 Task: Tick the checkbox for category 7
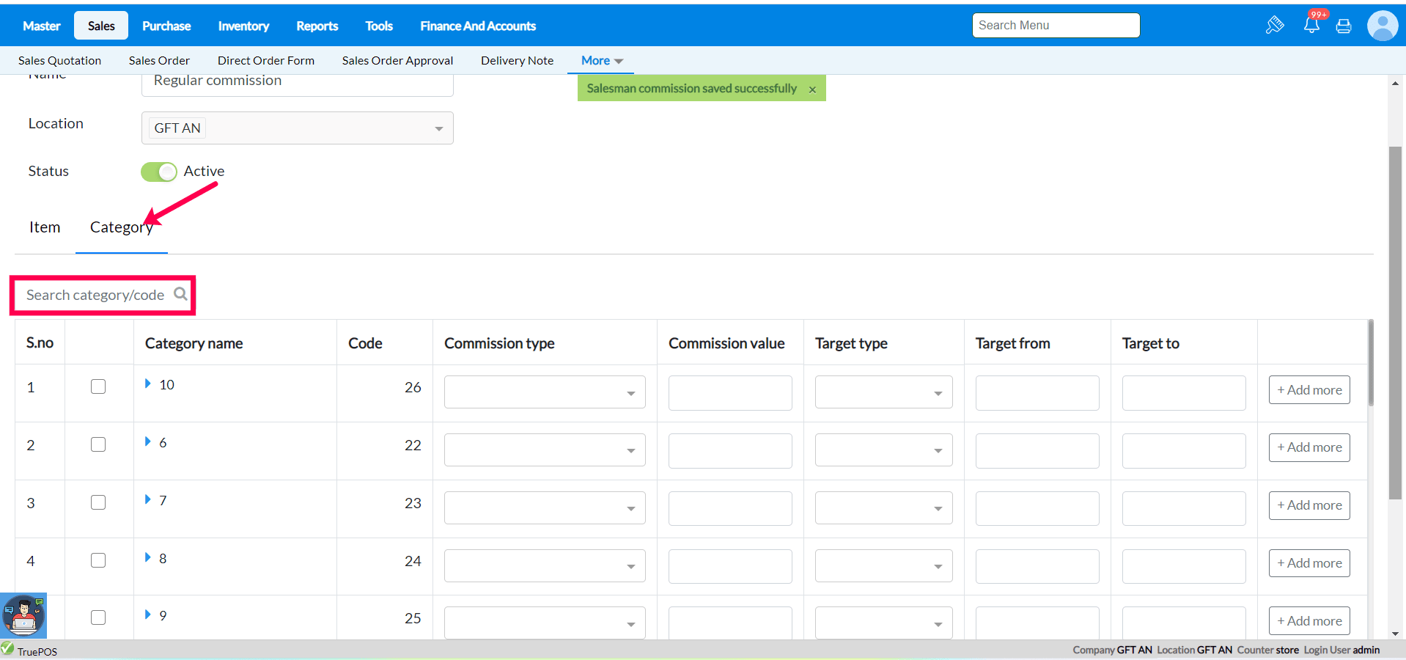[x=98, y=502]
